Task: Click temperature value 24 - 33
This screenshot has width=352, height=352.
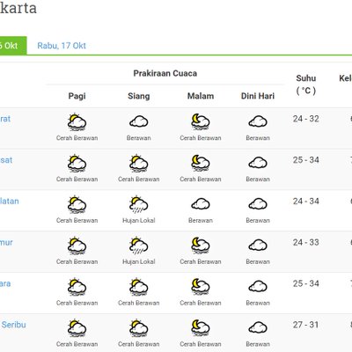Action: click(x=306, y=243)
